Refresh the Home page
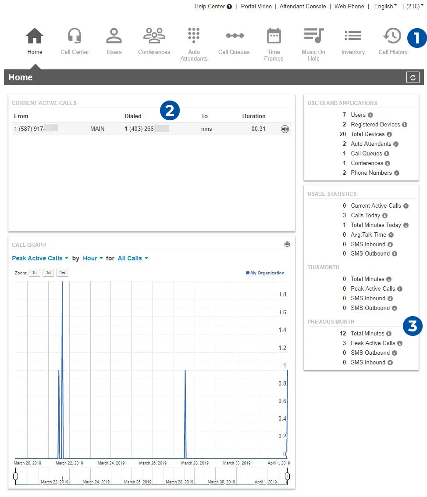The image size is (427, 497). tap(413, 77)
